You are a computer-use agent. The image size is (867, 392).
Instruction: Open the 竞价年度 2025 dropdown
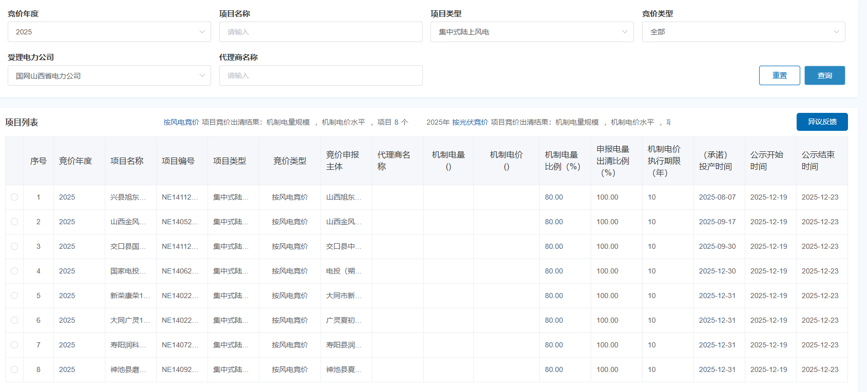(x=109, y=32)
